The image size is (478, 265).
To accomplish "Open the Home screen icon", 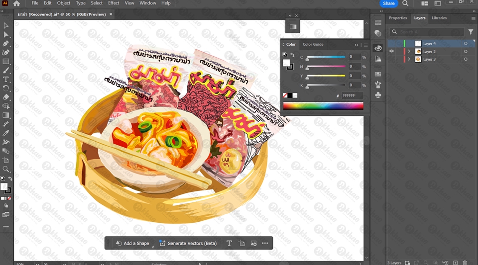I will pyautogui.click(x=16, y=3).
